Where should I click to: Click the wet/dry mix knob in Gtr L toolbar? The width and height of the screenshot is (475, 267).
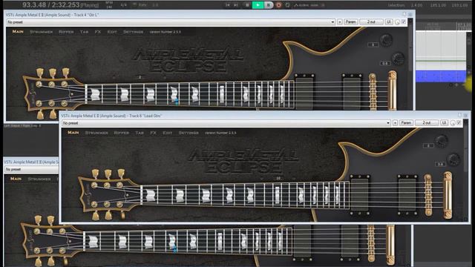(397, 22)
